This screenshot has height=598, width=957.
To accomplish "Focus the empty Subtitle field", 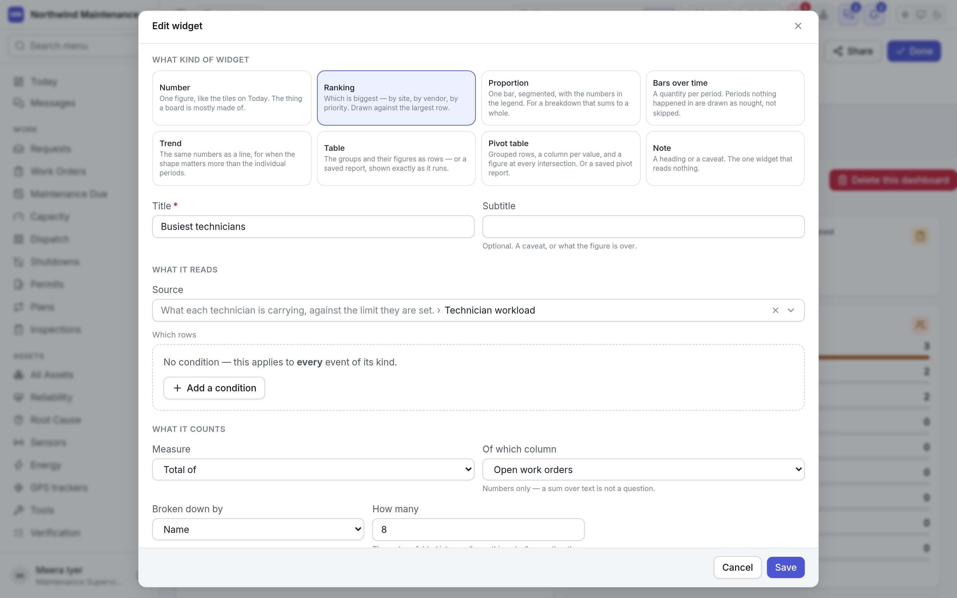I will click(x=643, y=227).
